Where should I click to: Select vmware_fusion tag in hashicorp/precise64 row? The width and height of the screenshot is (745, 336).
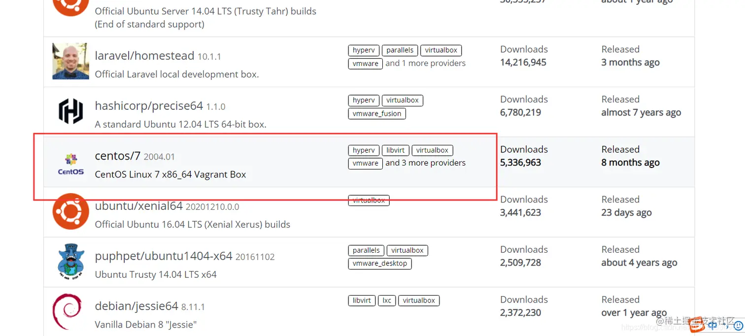[x=377, y=113]
